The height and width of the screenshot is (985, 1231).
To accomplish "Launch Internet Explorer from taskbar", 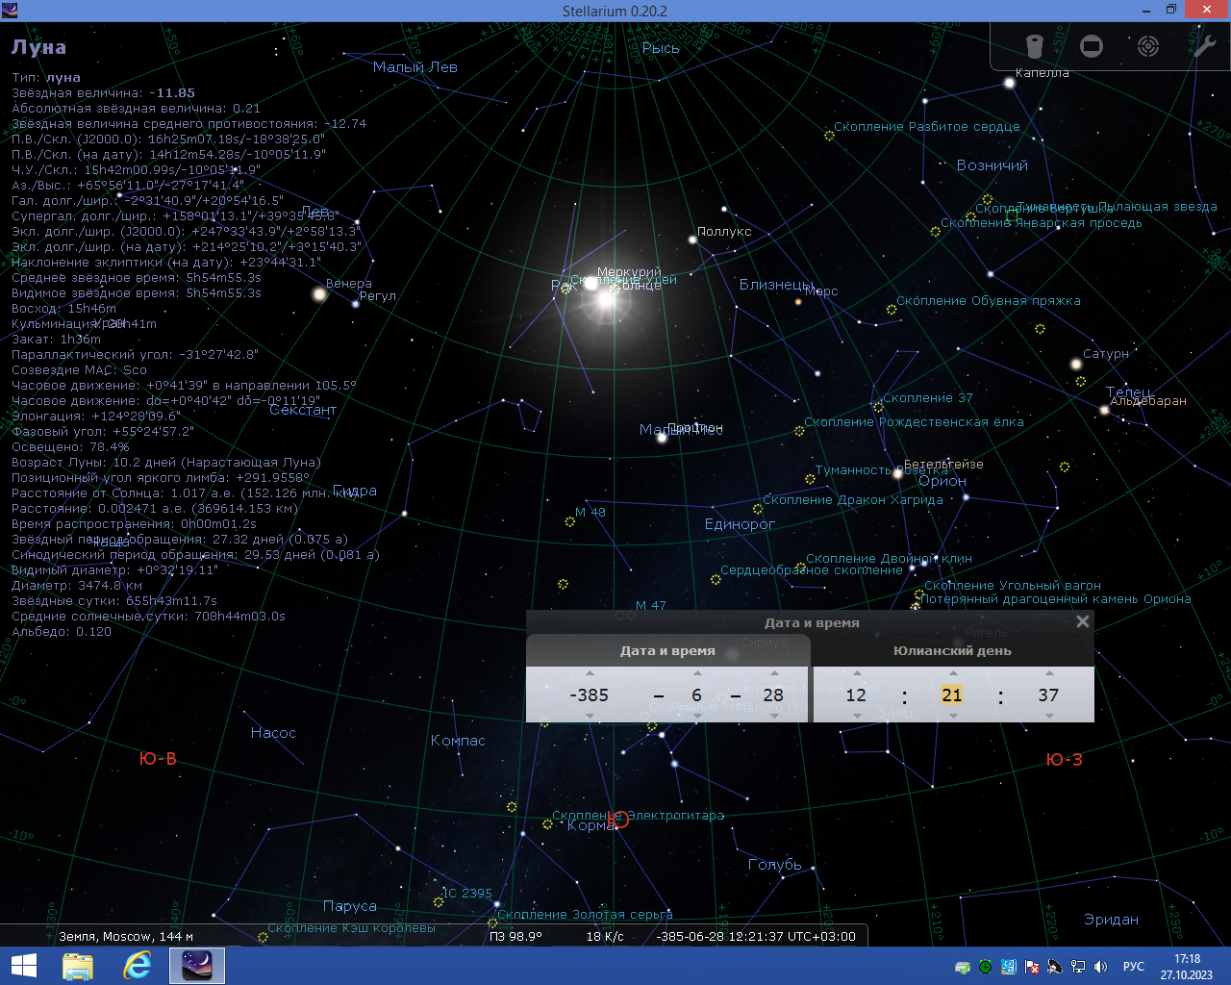I will (138, 966).
